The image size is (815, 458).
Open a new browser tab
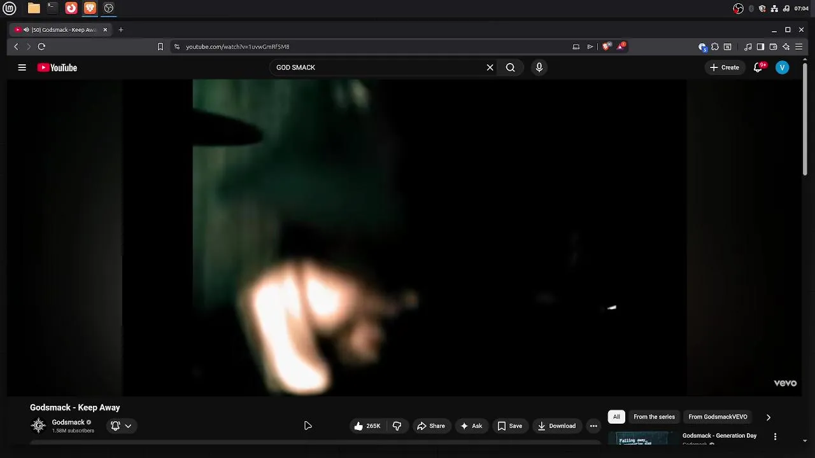tap(120, 30)
